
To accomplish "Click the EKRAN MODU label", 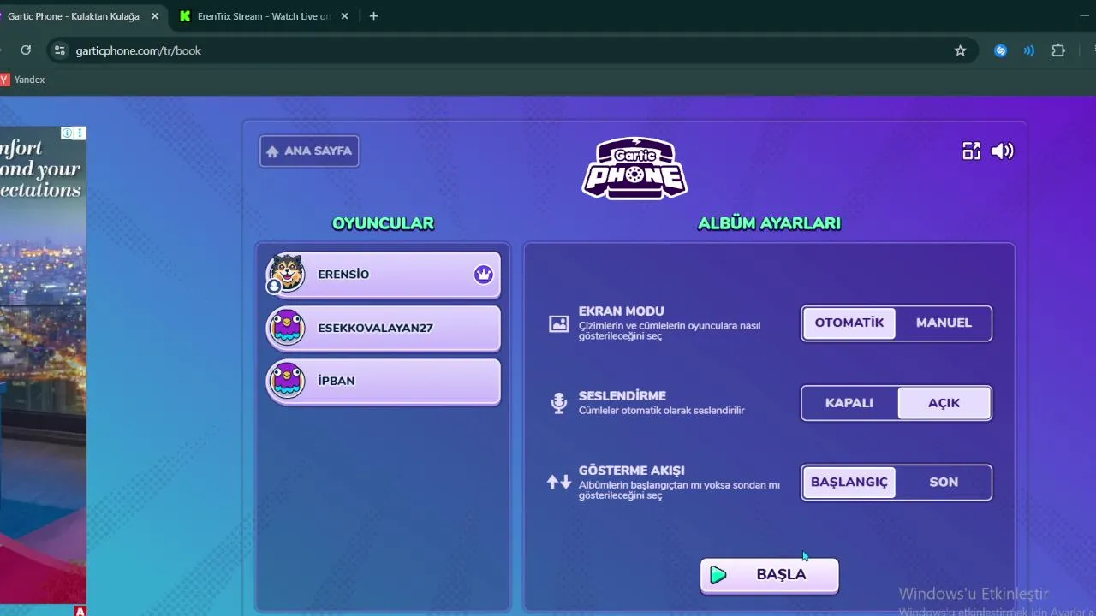I will click(x=622, y=311).
